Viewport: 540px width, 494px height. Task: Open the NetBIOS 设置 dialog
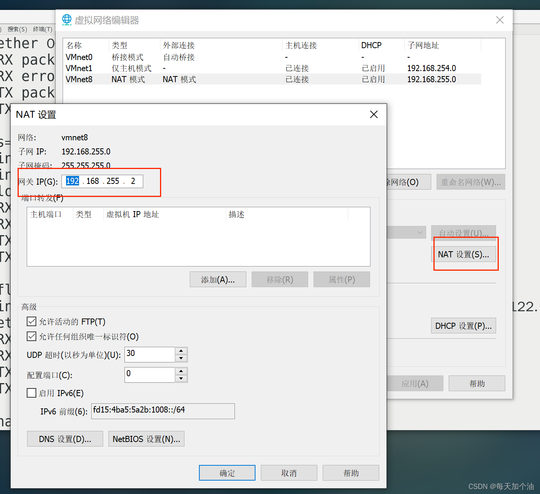click(146, 439)
